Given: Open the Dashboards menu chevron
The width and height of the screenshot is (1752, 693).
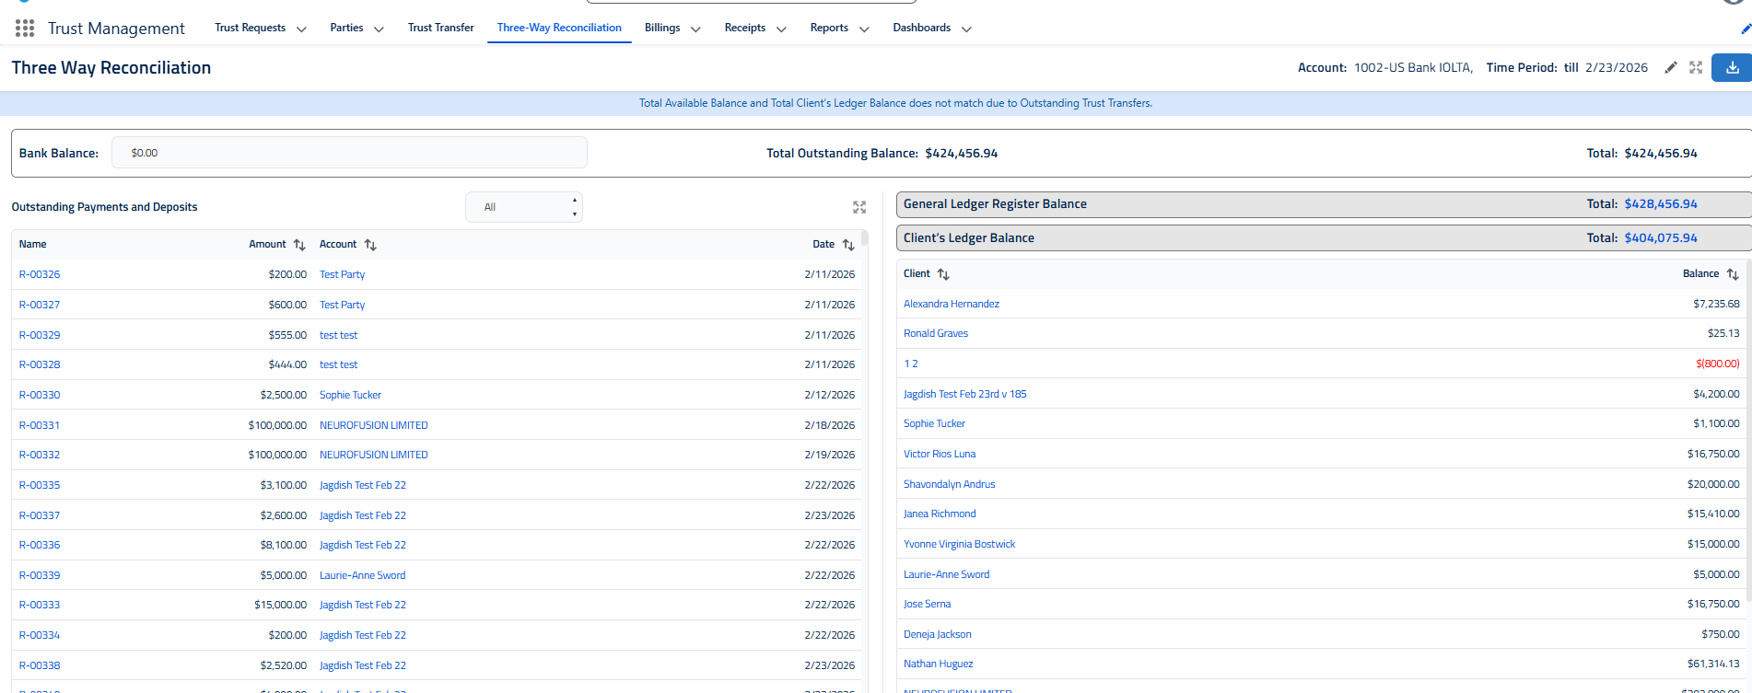Looking at the screenshot, I should tap(966, 29).
